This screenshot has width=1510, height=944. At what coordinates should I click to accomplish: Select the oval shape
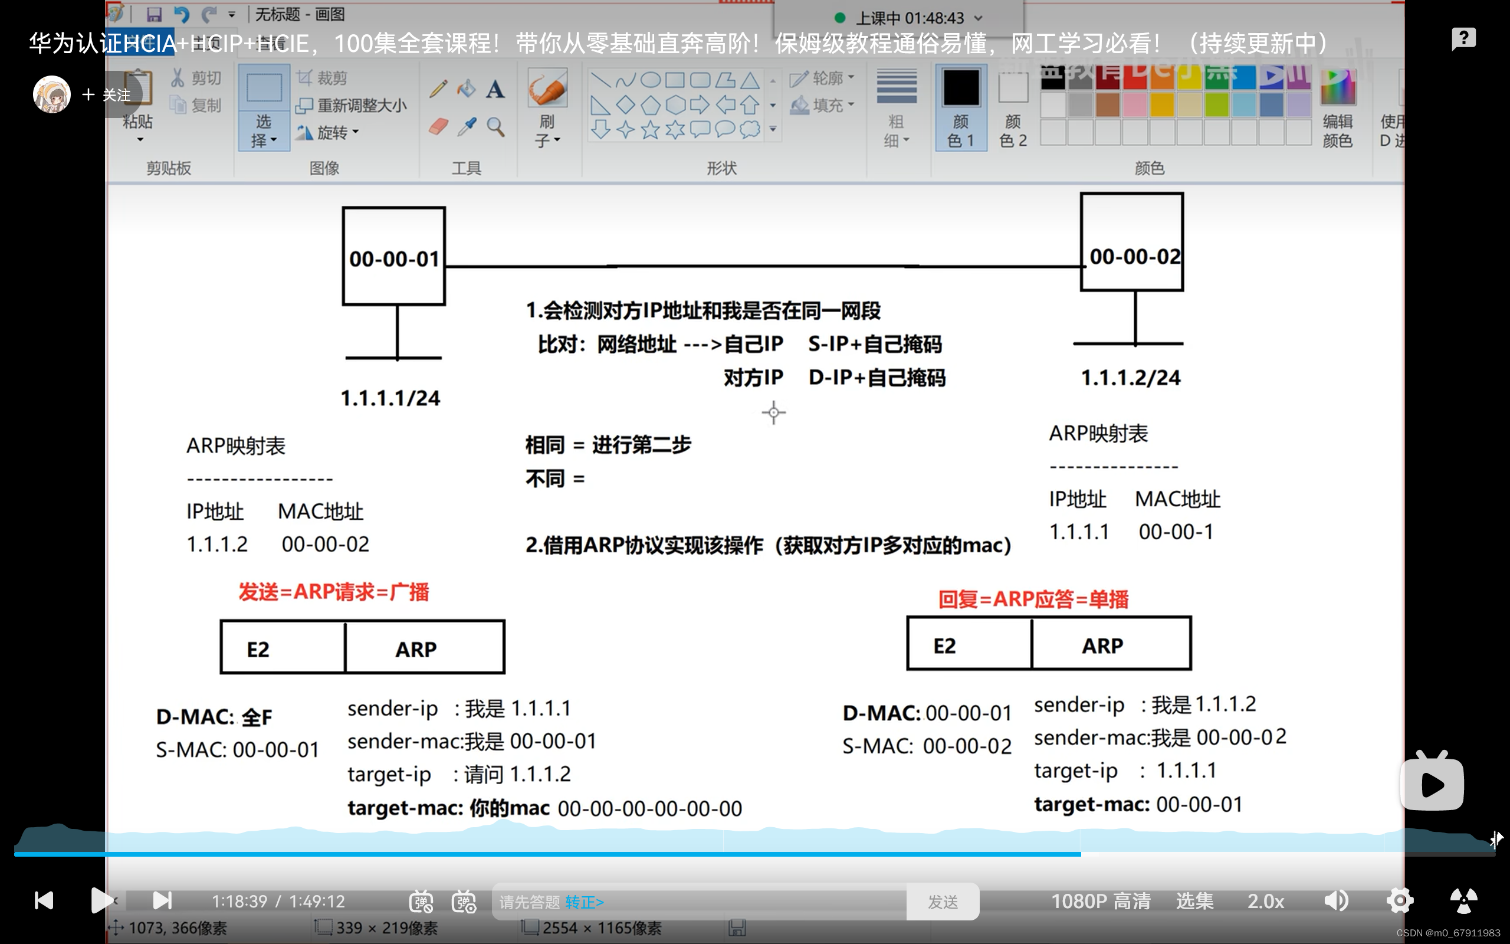650,80
